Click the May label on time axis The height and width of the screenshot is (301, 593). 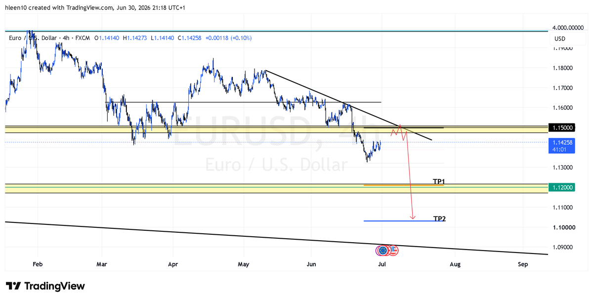[244, 264]
